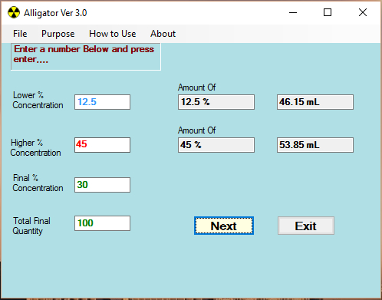This screenshot has height=300, width=382.
Task: Open the Purpose menu
Action: click(x=58, y=34)
